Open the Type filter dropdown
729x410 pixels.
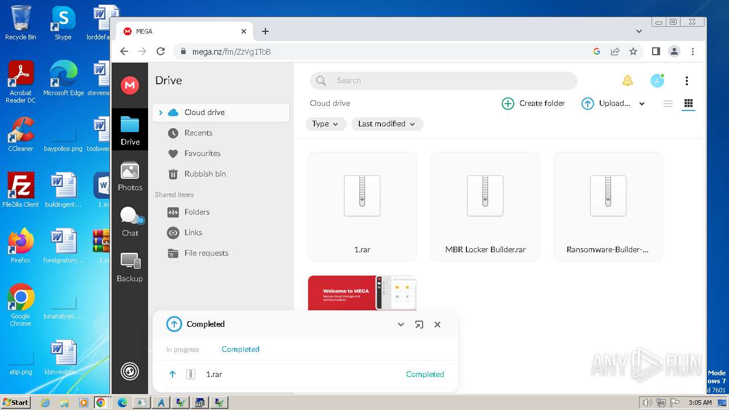pyautogui.click(x=326, y=124)
